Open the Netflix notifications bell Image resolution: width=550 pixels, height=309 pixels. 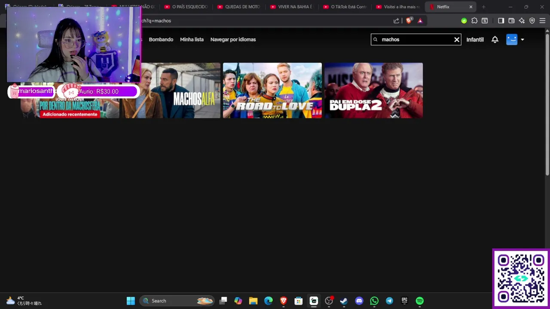[495, 39]
